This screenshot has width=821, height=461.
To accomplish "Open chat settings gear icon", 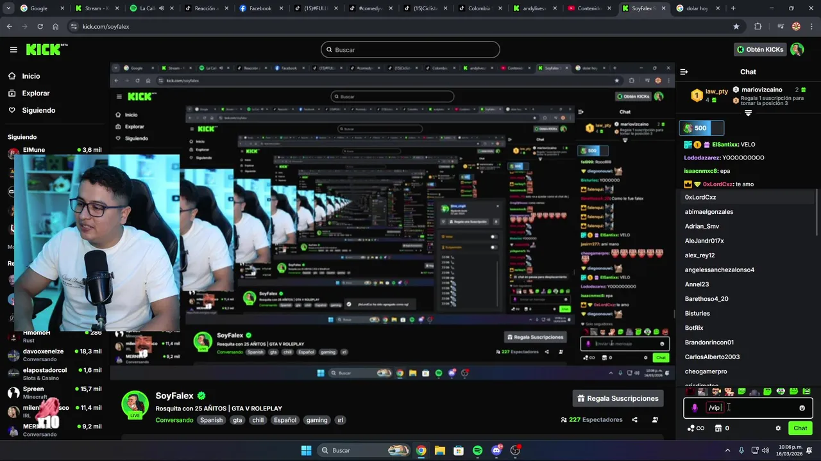I will coord(778,428).
